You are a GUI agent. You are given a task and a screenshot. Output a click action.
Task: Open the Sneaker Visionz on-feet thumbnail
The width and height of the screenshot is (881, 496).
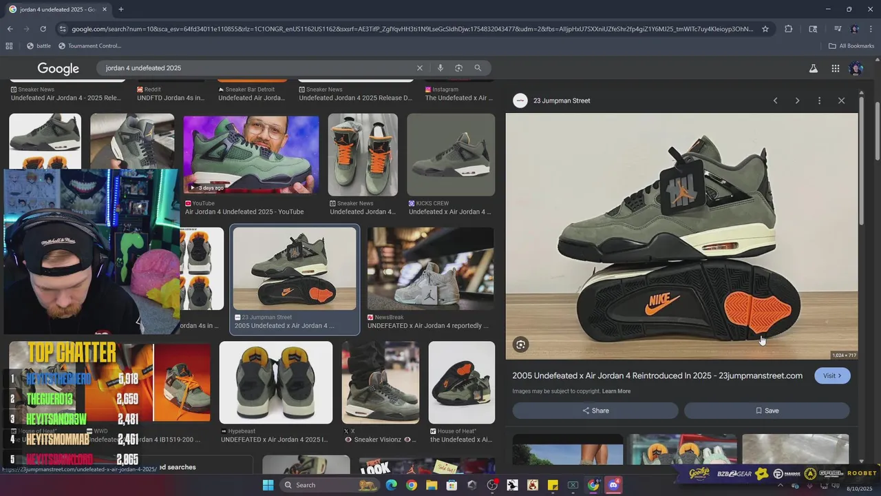(381, 382)
